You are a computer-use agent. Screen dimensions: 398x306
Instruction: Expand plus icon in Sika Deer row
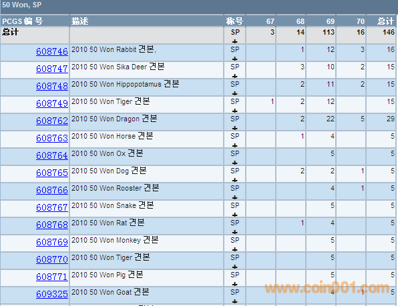235,76
